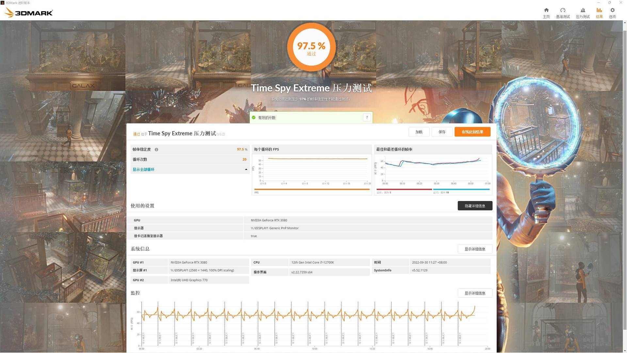Image resolution: width=627 pixels, height=353 pixels.
Task: Click the blue worst loop legend bar
Action: 461,189
